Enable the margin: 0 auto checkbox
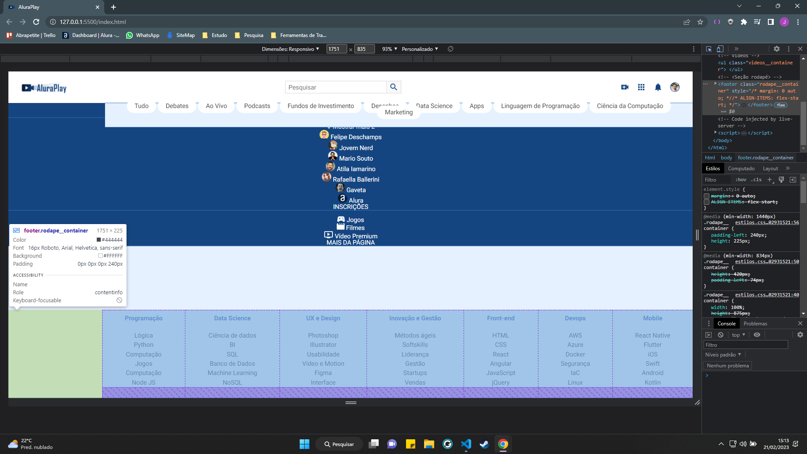Image resolution: width=807 pixels, height=454 pixels. click(x=707, y=196)
